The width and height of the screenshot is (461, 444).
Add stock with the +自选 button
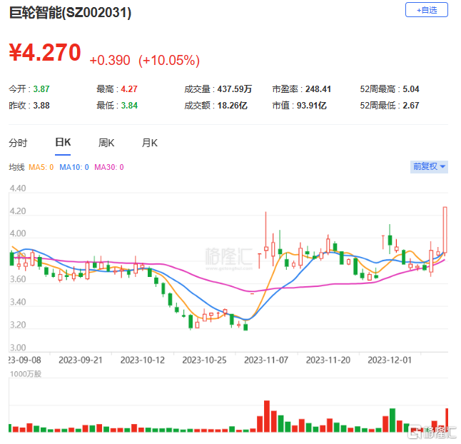426,10
